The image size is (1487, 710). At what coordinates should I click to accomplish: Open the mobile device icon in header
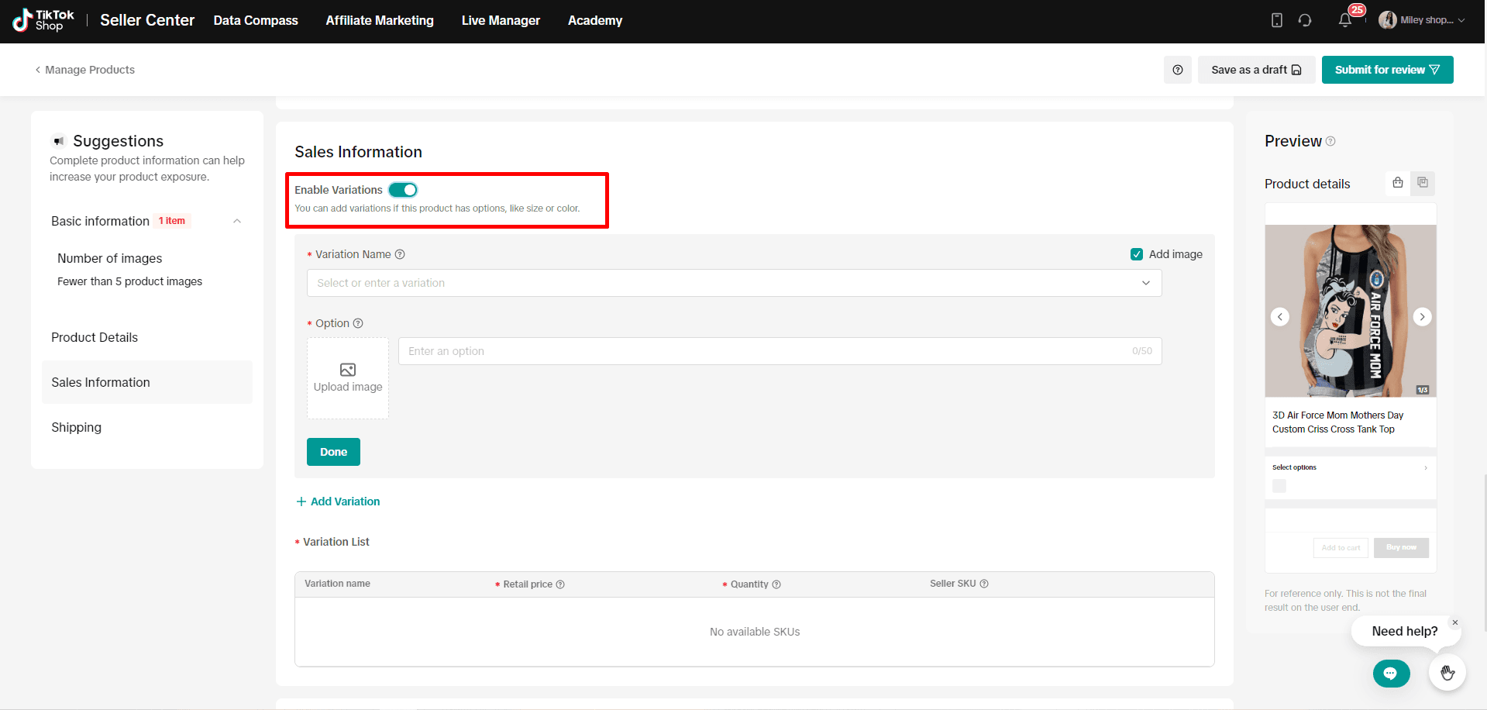point(1277,21)
